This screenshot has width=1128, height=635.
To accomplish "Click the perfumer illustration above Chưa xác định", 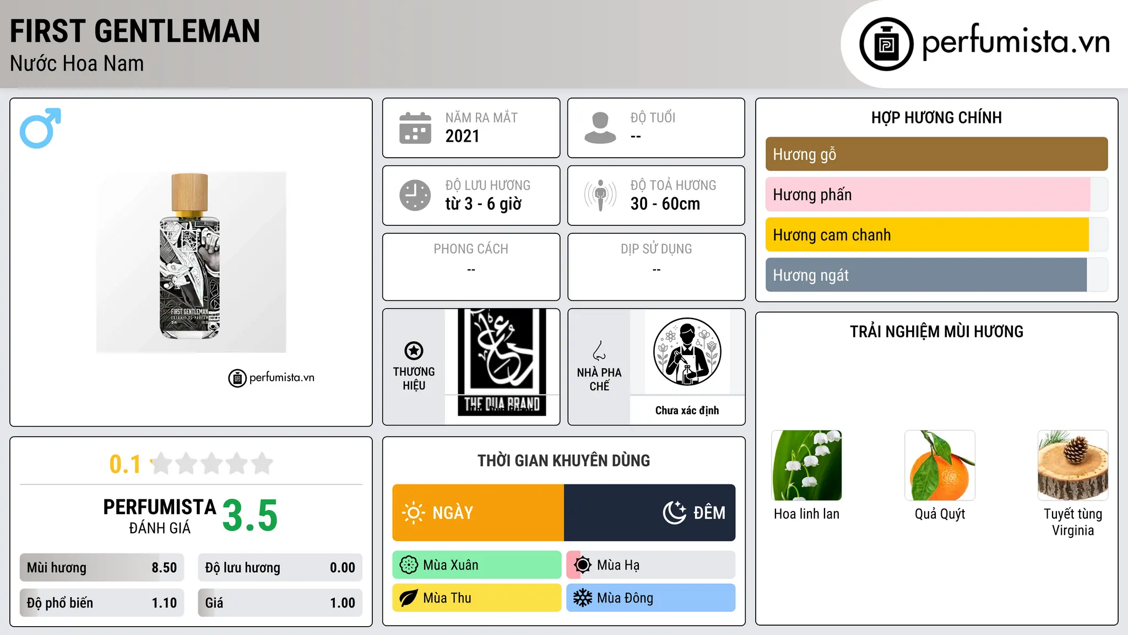I will click(687, 352).
